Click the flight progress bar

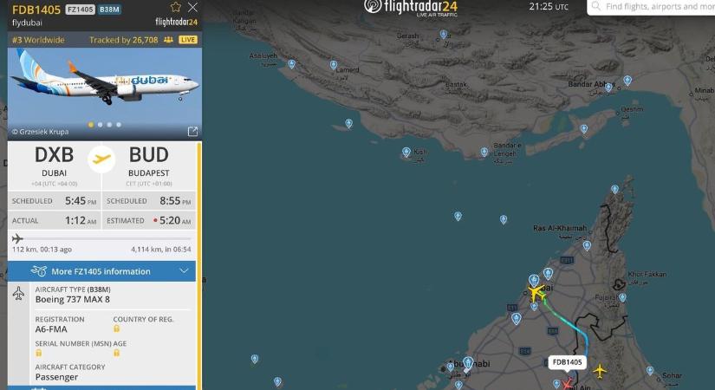[101, 238]
